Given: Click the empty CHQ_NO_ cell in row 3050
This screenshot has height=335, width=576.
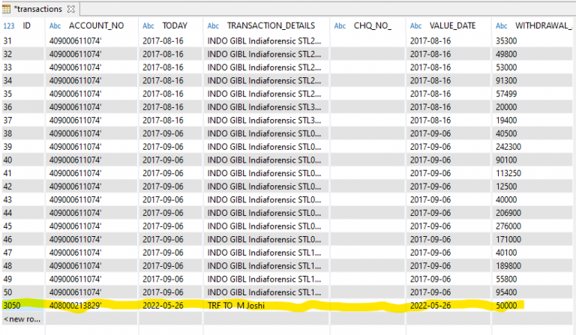Looking at the screenshot, I should pos(367,306).
